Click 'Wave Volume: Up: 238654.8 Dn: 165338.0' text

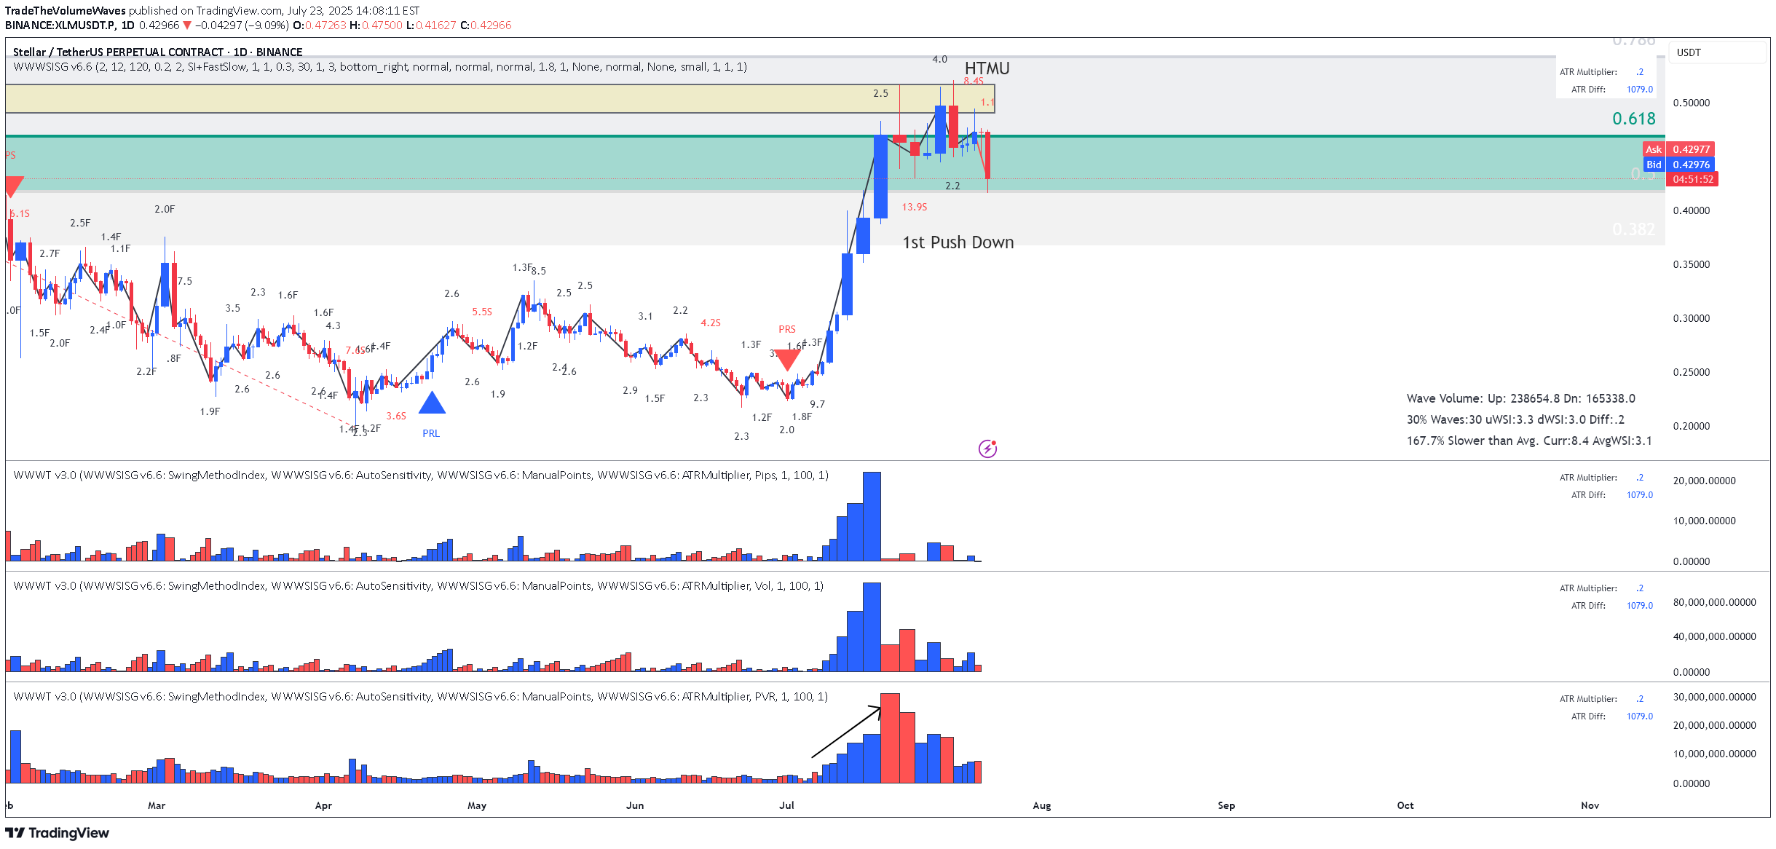(1520, 398)
